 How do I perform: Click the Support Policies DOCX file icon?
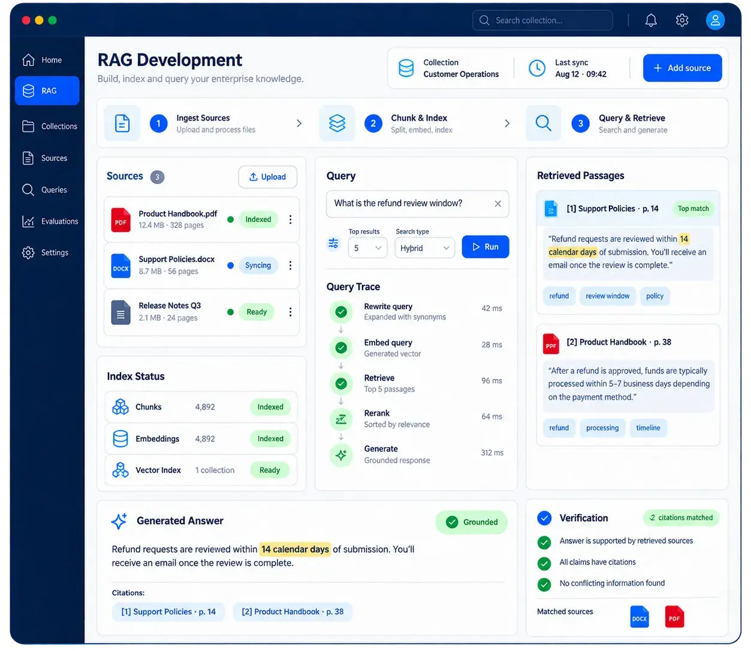coord(121,266)
